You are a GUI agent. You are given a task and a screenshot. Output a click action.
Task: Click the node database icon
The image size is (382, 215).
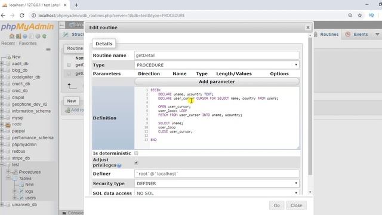(x=8, y=125)
